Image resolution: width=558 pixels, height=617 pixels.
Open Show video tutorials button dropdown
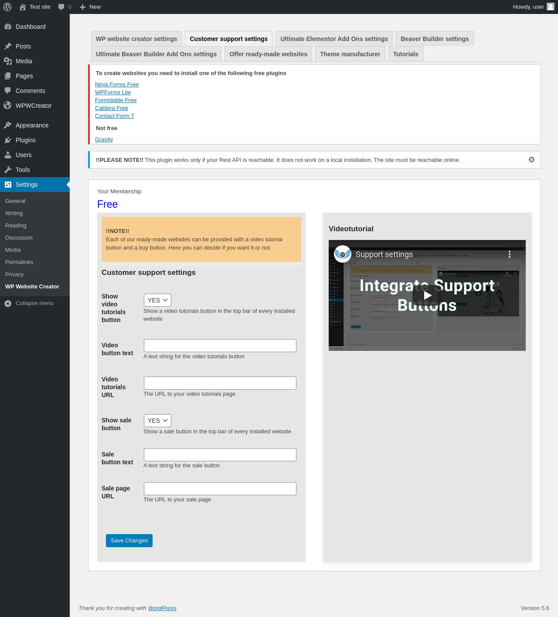[157, 300]
